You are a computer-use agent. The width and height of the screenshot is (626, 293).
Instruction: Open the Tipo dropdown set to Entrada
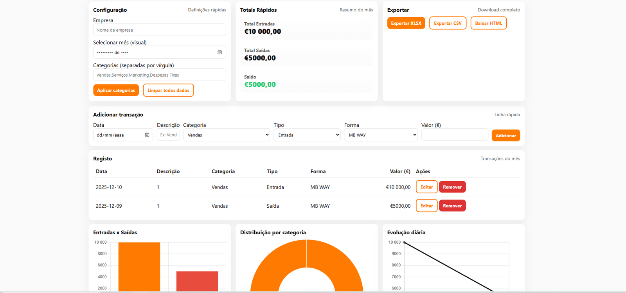[x=307, y=135]
